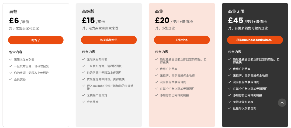Click checkmark beside 优先在房源中排位
Viewport: 291px width, 128px height.
pos(84,79)
